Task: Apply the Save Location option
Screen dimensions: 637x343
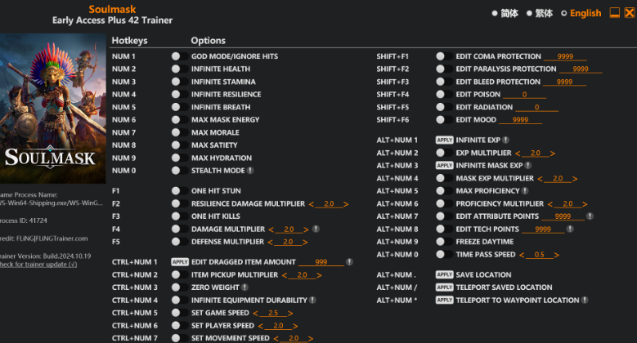Action: tap(444, 275)
